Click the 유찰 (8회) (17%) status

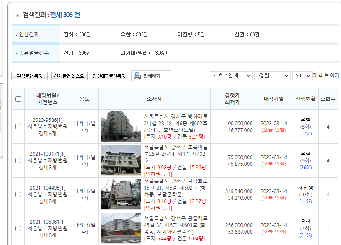[x=305, y=127]
